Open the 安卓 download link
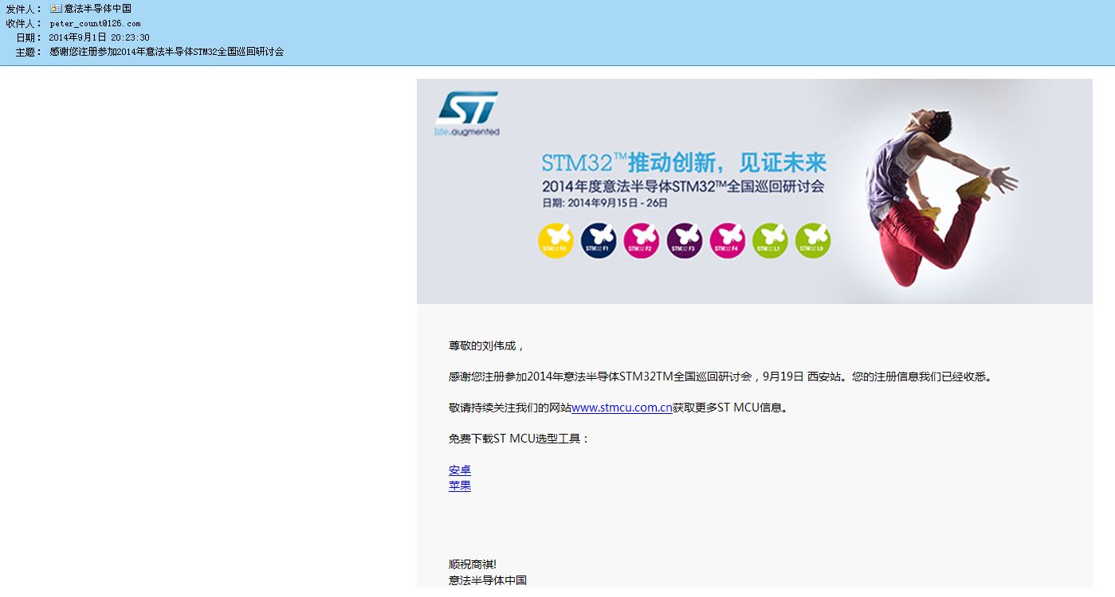1115x597 pixels. [x=460, y=470]
